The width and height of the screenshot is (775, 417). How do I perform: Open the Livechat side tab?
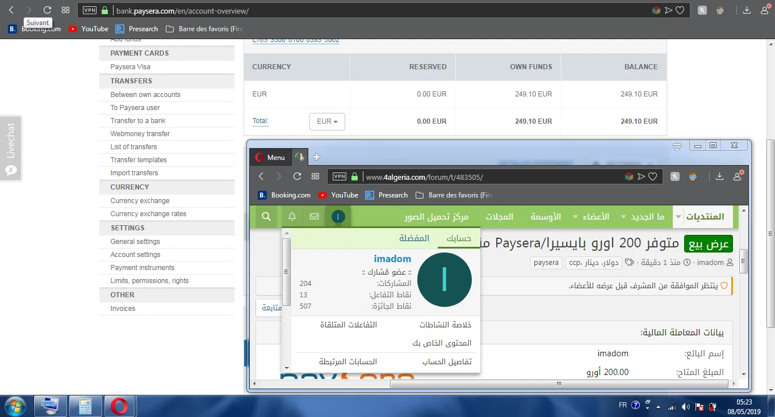11,148
